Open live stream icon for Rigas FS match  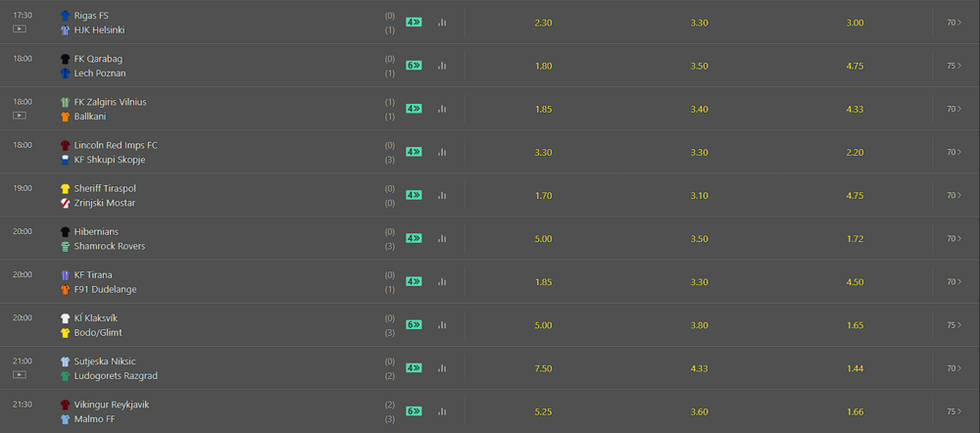coord(20,28)
